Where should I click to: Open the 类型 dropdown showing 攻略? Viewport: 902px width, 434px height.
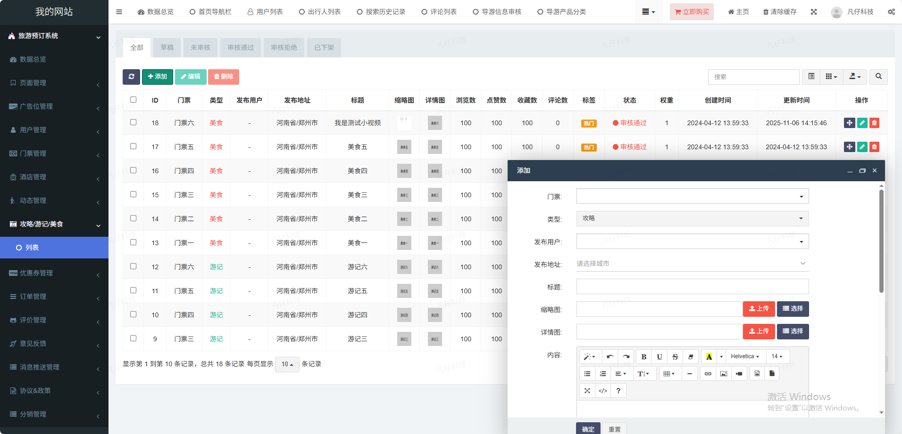pos(692,218)
